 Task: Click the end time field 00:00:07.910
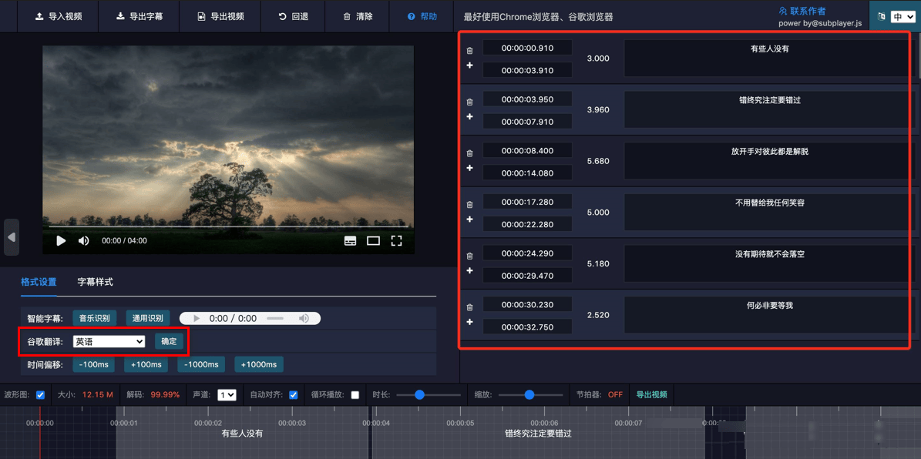[527, 122]
